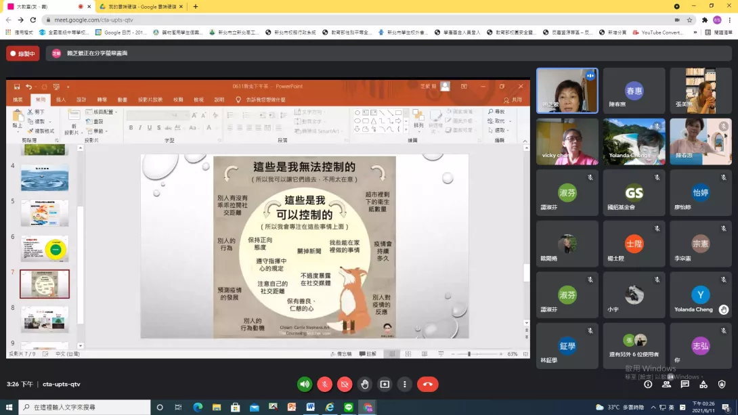The height and width of the screenshot is (415, 738).
Task: Toggle Bold formatting in PowerPoint
Action: pyautogui.click(x=131, y=127)
